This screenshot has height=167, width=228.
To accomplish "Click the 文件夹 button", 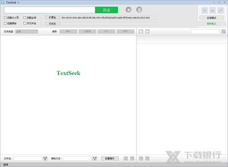I will click(52, 24).
